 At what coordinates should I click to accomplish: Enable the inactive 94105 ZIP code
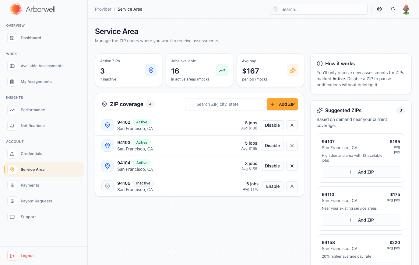273,186
